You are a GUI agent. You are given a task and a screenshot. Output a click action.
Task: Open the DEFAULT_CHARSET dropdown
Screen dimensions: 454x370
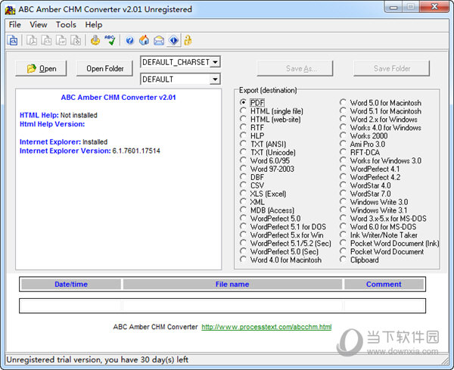tap(215, 62)
